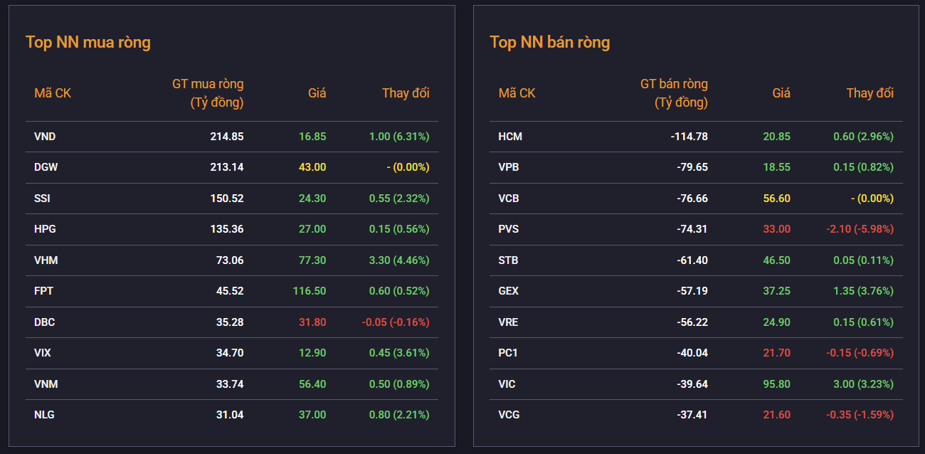Click "Mã CK" header in the bán ròng table
This screenshot has width=925, height=454.
517,93
